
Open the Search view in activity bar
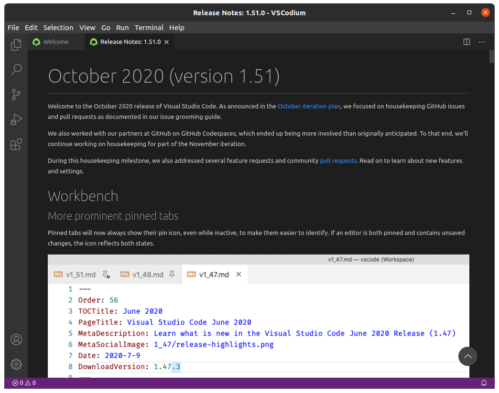(x=16, y=70)
